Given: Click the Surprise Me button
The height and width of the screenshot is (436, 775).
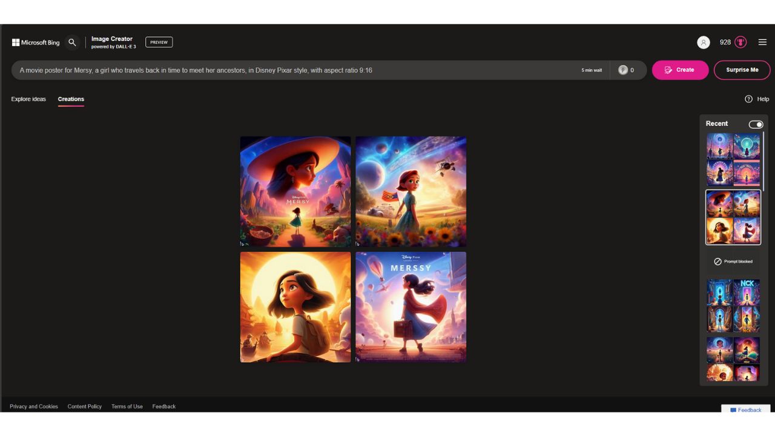Looking at the screenshot, I should [x=742, y=70].
